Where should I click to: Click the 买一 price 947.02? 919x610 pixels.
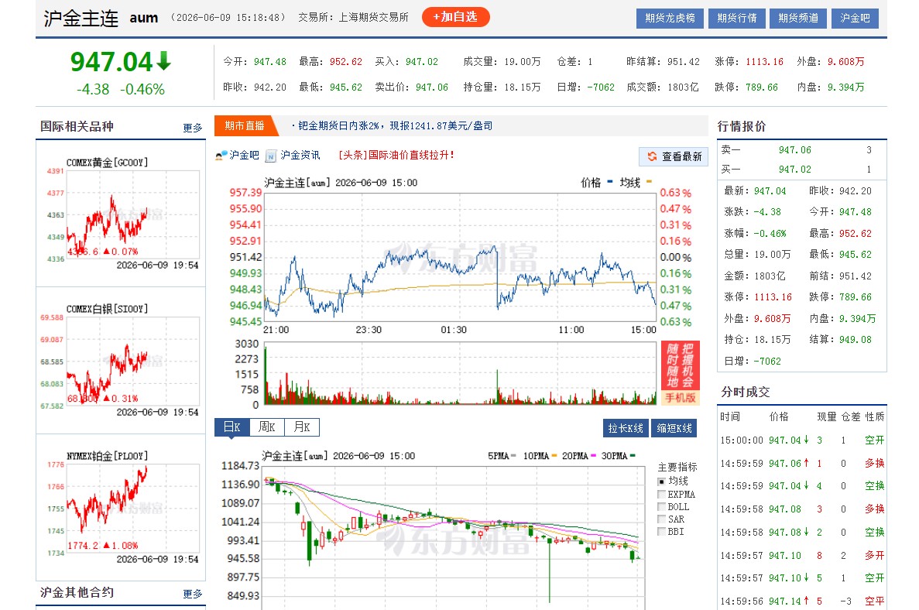(795, 170)
